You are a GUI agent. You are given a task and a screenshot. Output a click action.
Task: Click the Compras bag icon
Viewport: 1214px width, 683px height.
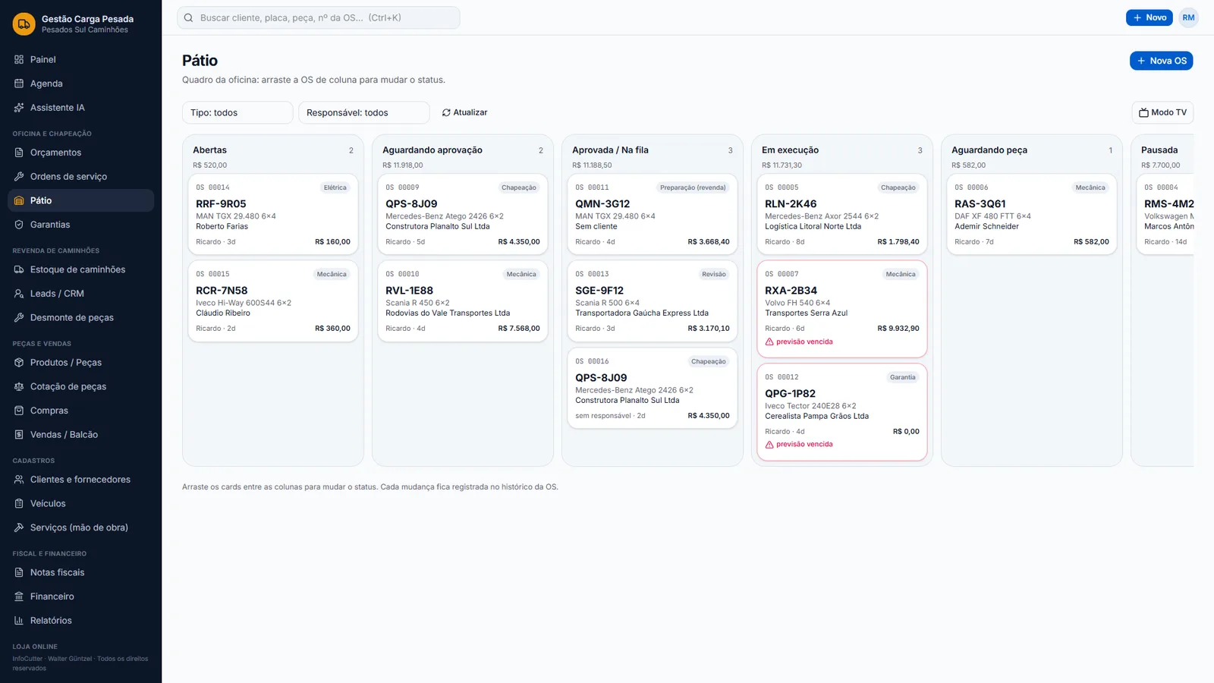click(19, 411)
